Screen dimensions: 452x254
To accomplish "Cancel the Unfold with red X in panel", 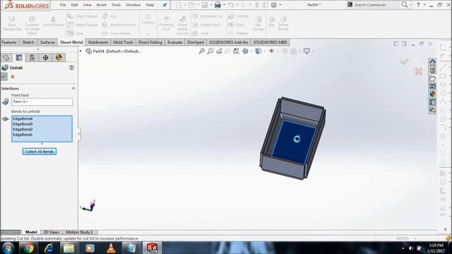I will pos(13,77).
